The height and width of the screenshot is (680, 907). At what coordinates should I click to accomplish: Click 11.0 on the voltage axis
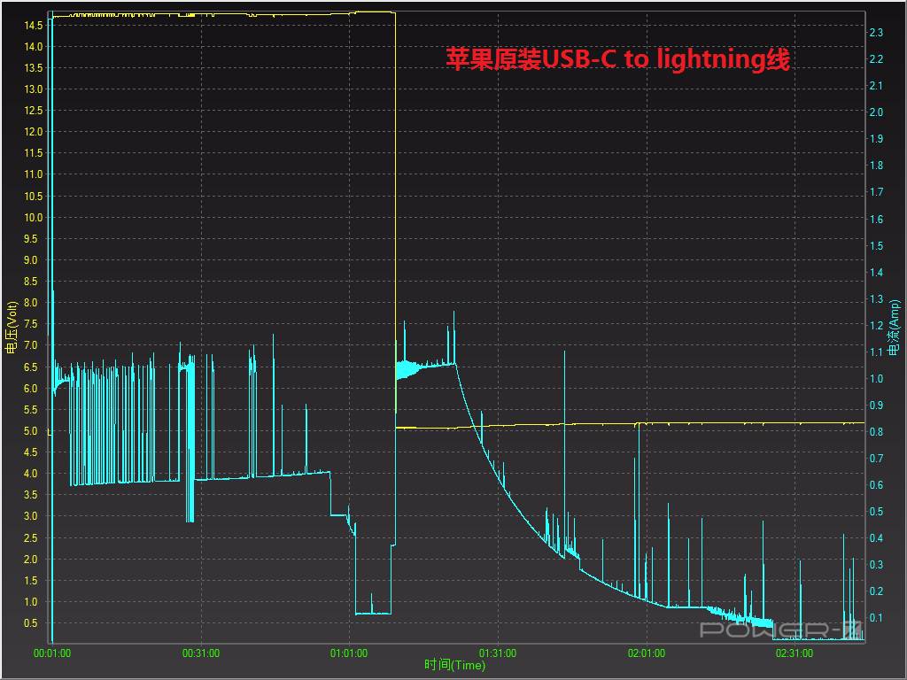[34, 174]
